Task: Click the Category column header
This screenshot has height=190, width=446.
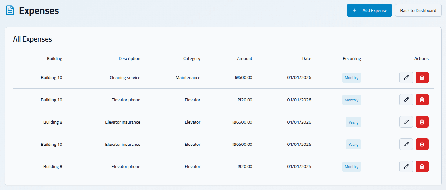Action: (192, 59)
